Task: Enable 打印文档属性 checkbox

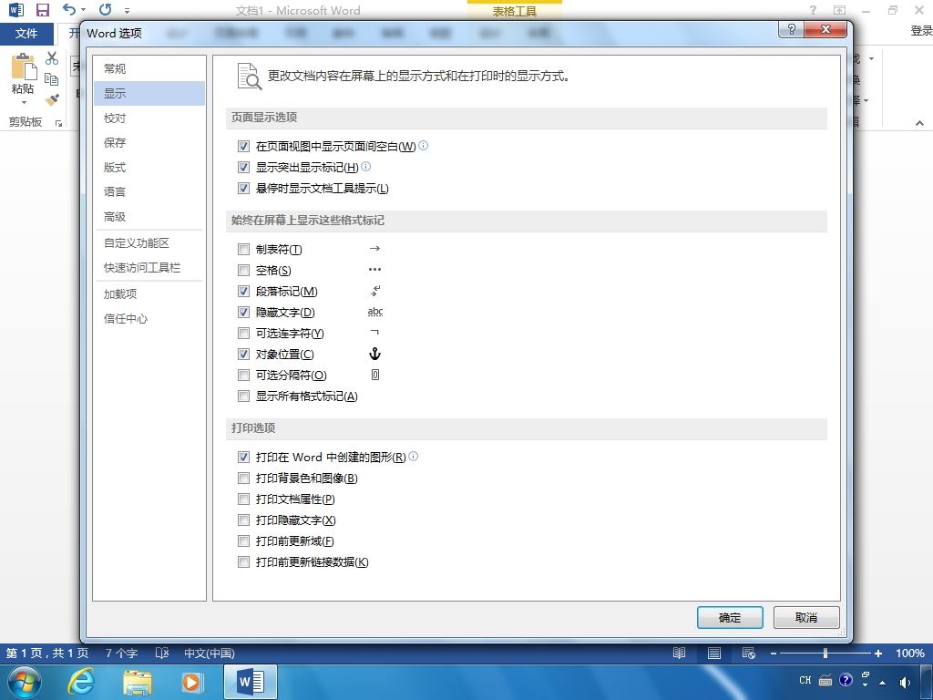Action: [243, 499]
